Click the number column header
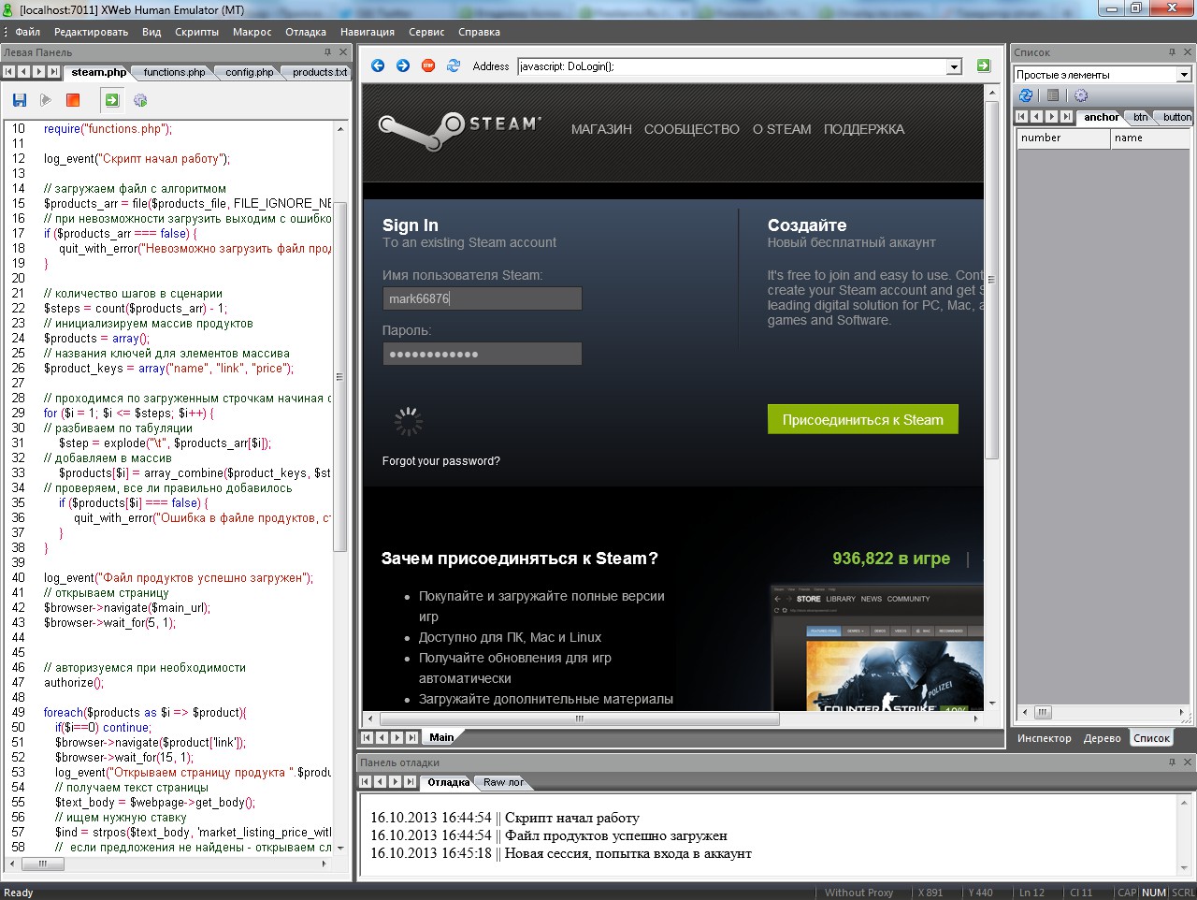Image resolution: width=1197 pixels, height=900 pixels. (1063, 138)
